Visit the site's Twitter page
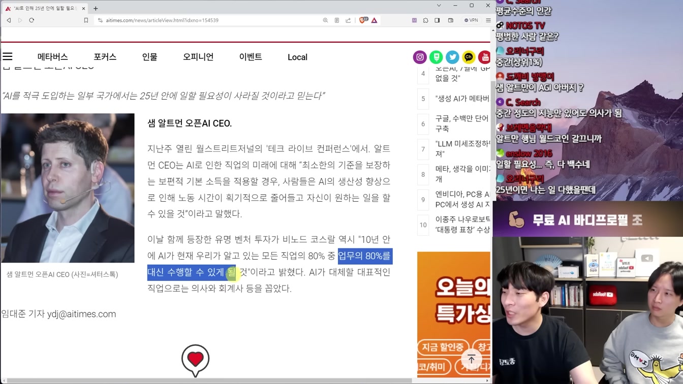This screenshot has width=683, height=384. [452, 57]
